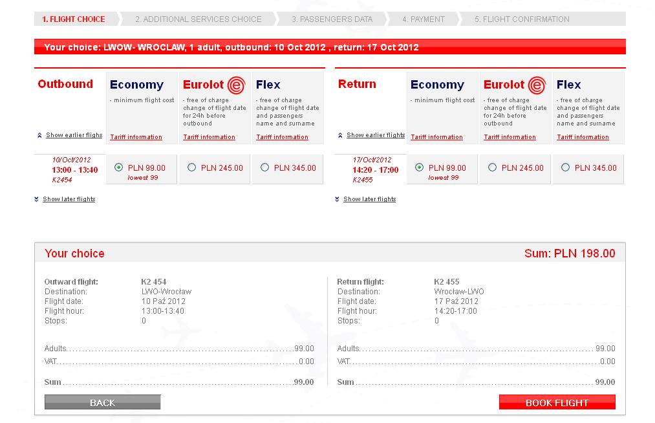Go to Additional Services Choice step
The height and width of the screenshot is (423, 655).
199,19
